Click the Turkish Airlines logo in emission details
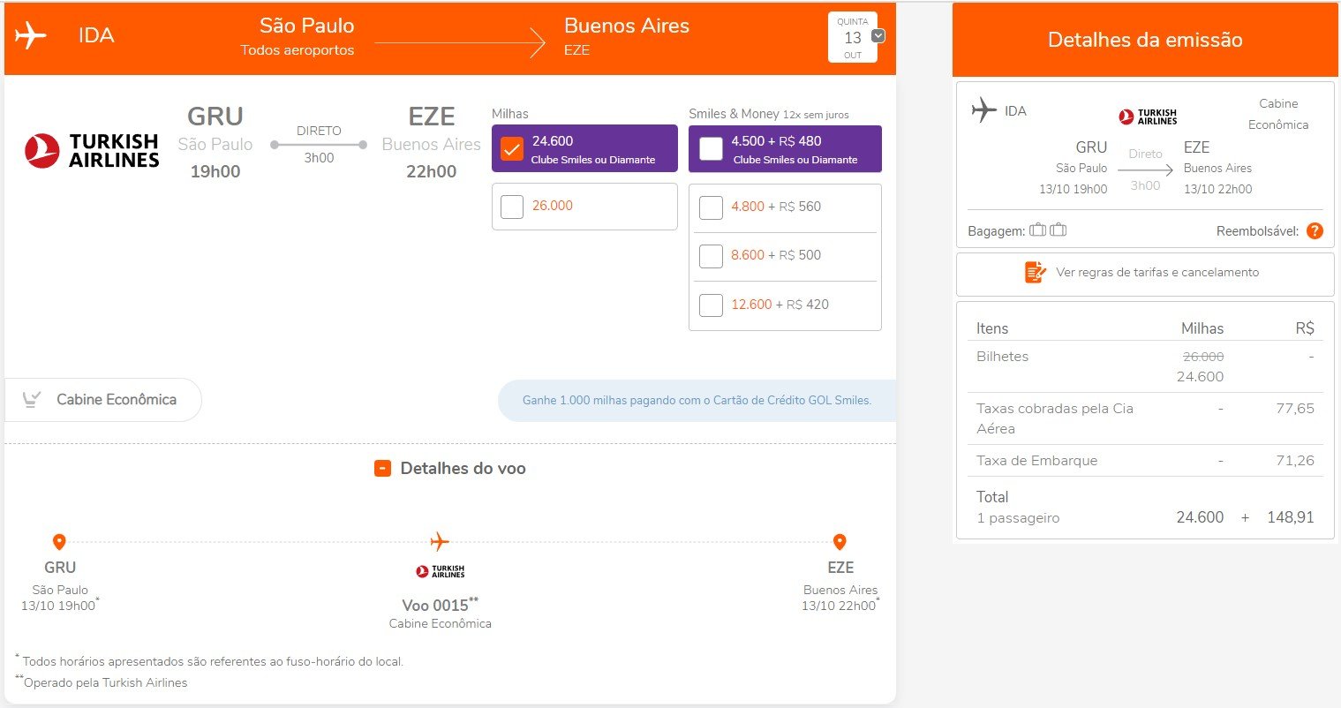The width and height of the screenshot is (1341, 708). pos(1148,117)
